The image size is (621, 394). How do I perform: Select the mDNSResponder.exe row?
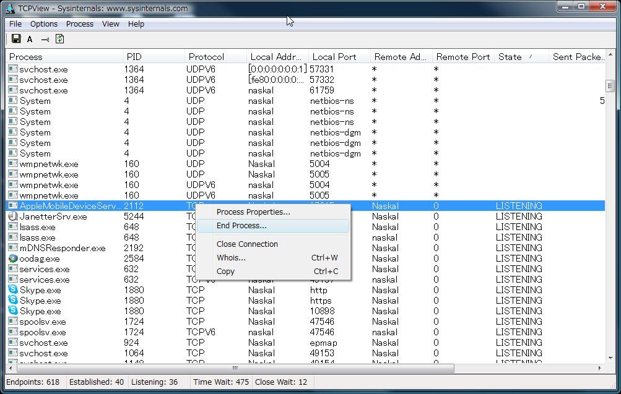click(x=305, y=248)
